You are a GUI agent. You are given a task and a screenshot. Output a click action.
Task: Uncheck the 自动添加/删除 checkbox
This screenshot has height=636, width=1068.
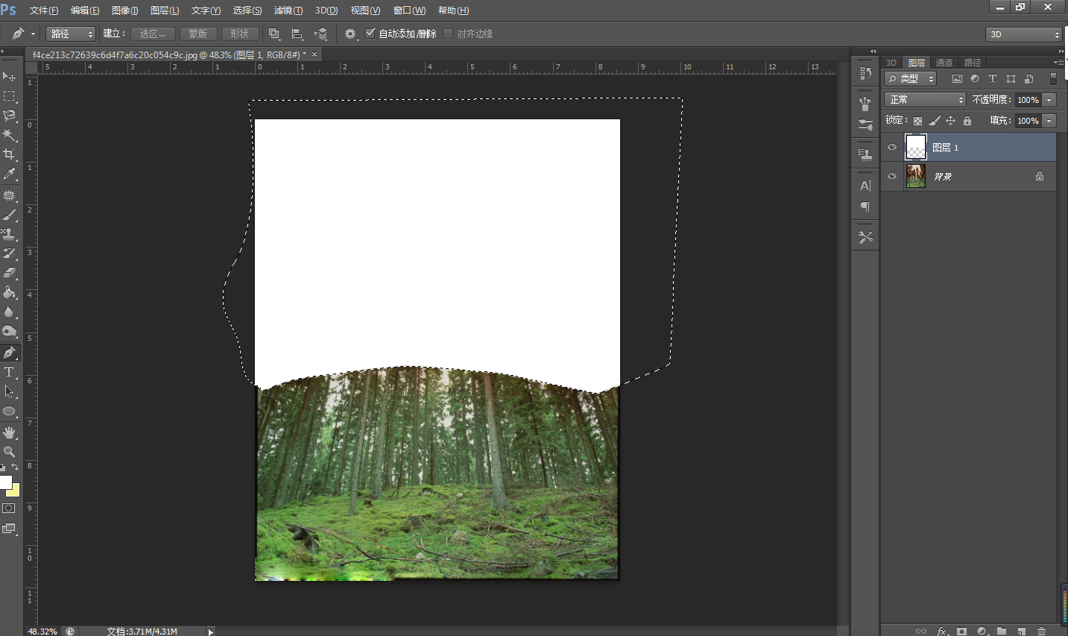(x=370, y=34)
